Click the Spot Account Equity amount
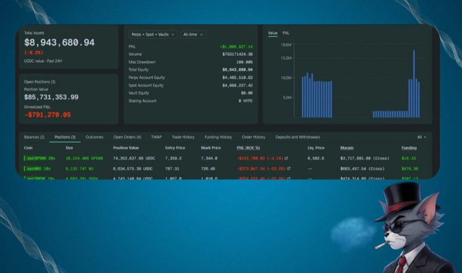This screenshot has height=273, width=462. 237,85
